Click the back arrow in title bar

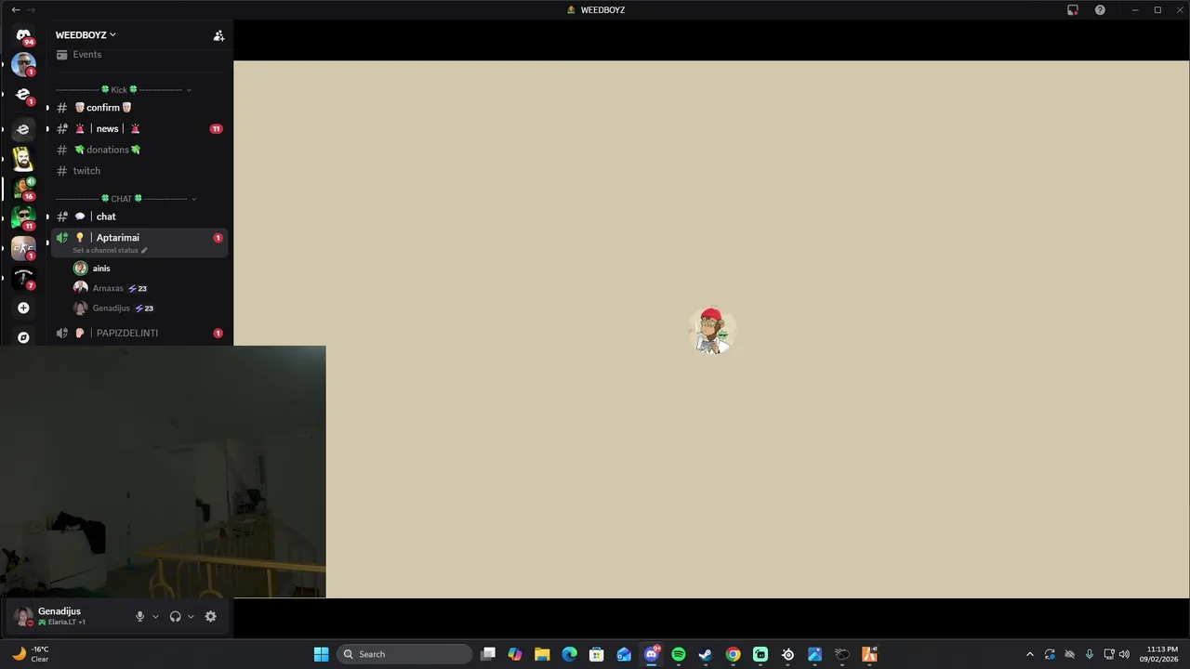pyautogui.click(x=15, y=9)
